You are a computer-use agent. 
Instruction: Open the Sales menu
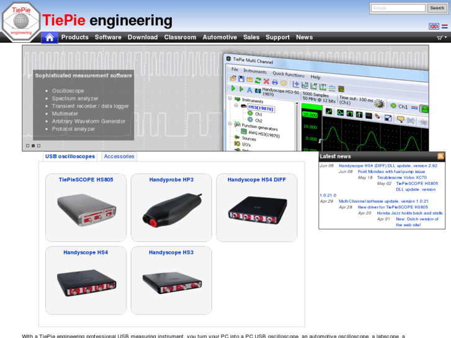(x=251, y=37)
